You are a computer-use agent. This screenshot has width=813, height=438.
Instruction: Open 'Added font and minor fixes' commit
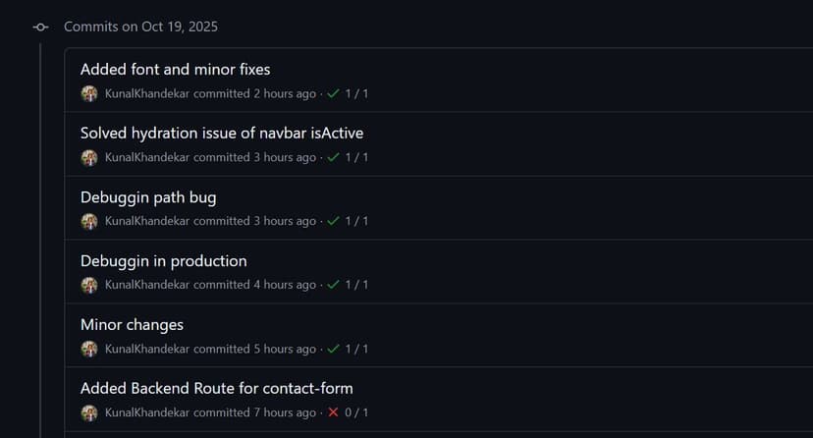click(175, 70)
